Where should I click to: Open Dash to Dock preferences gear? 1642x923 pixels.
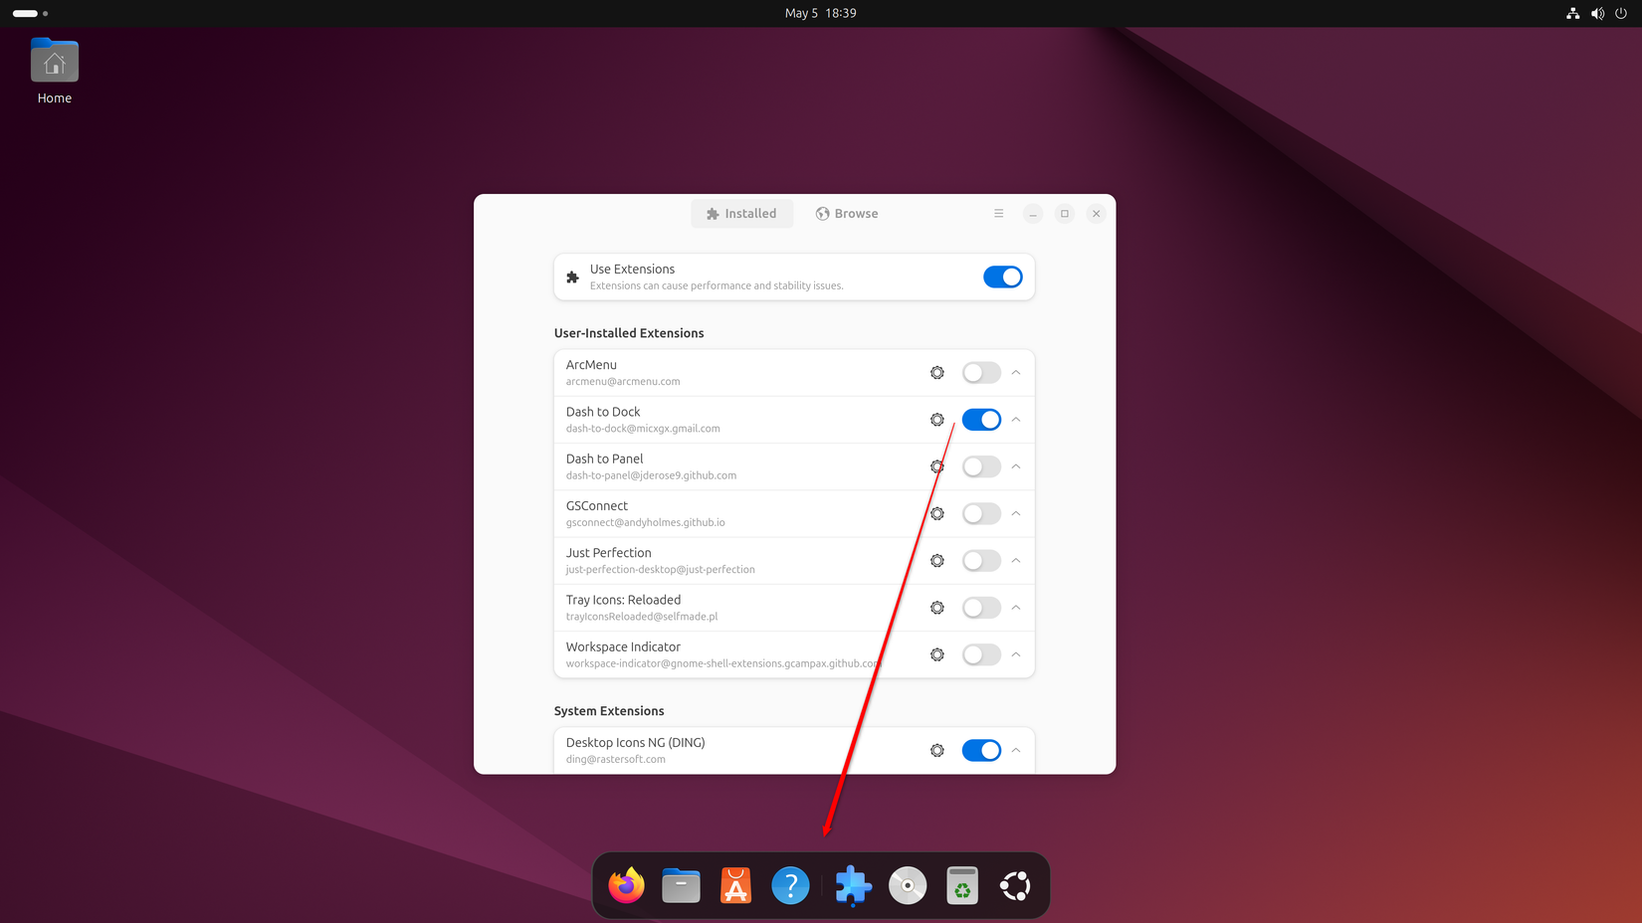[936, 419]
